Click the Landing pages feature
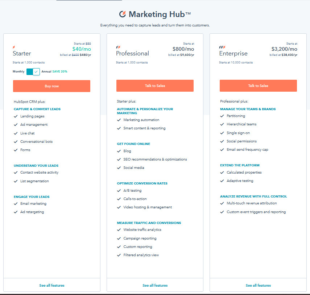This screenshot has width=310, height=295. click(x=32, y=116)
